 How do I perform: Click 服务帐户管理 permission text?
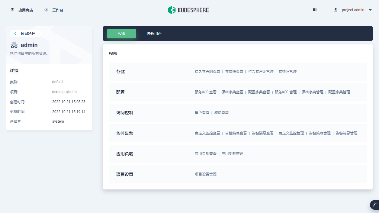pos(286,92)
